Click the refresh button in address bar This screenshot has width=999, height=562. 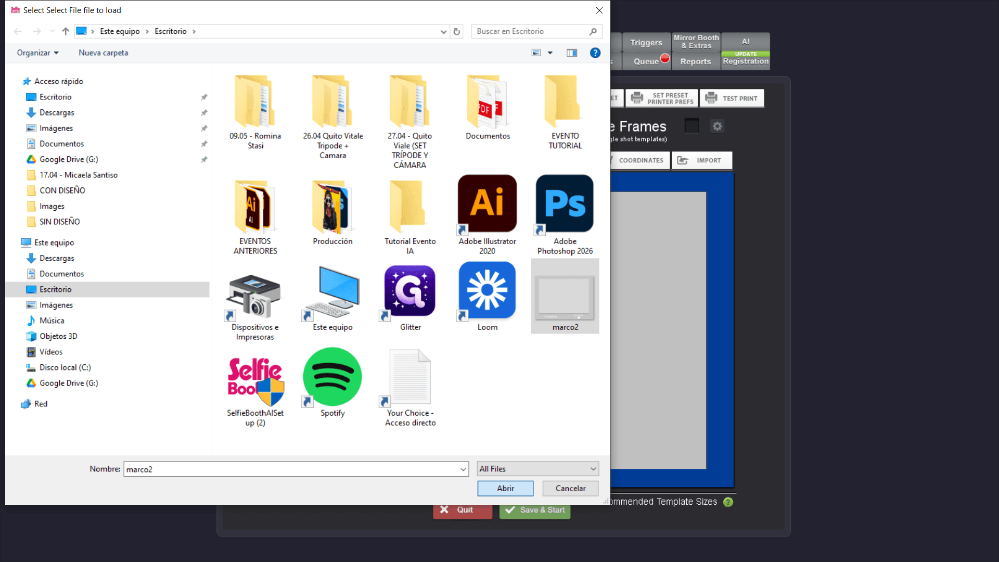[456, 31]
